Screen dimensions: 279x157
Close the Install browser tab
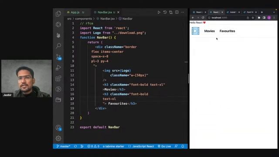239,12
